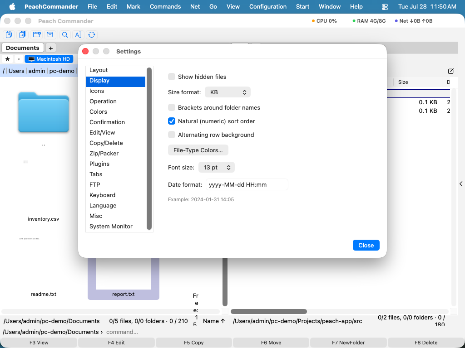
Task: Click the favorites star button
Action: point(8,59)
